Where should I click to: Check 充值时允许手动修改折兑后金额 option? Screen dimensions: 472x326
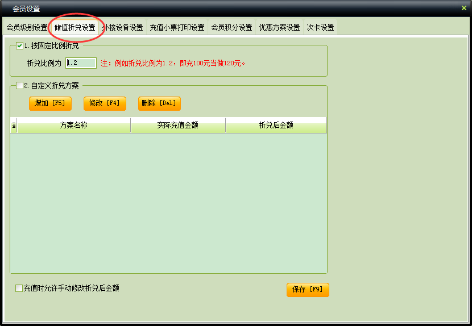point(19,288)
